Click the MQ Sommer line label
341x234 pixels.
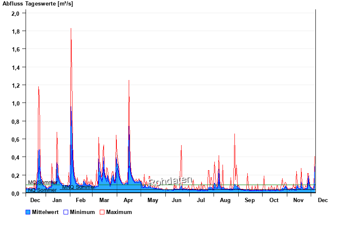click(43, 183)
